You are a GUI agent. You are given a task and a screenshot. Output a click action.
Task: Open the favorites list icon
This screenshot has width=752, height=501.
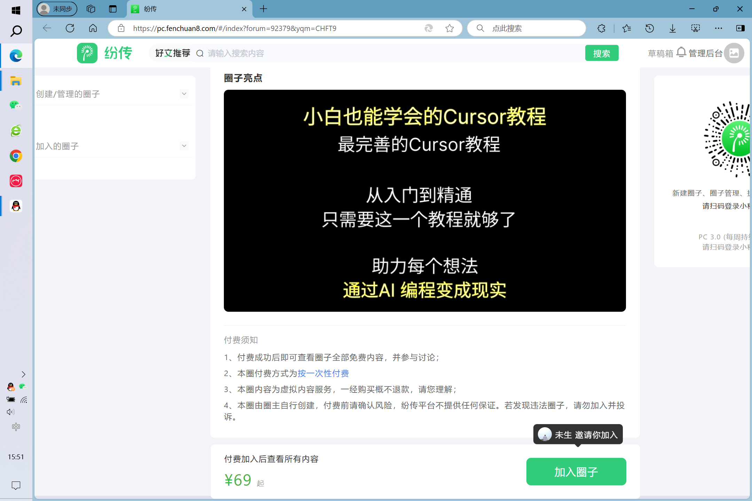tap(627, 28)
